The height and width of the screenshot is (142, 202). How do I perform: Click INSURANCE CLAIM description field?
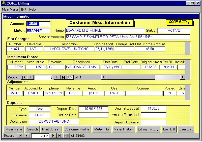tap(82, 67)
